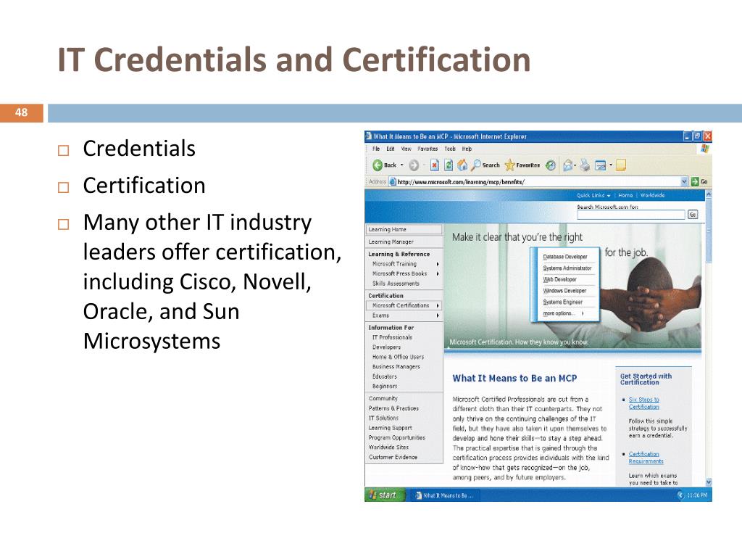742x557 pixels.
Task: Click the Worldwide link in top bar
Action: point(652,195)
